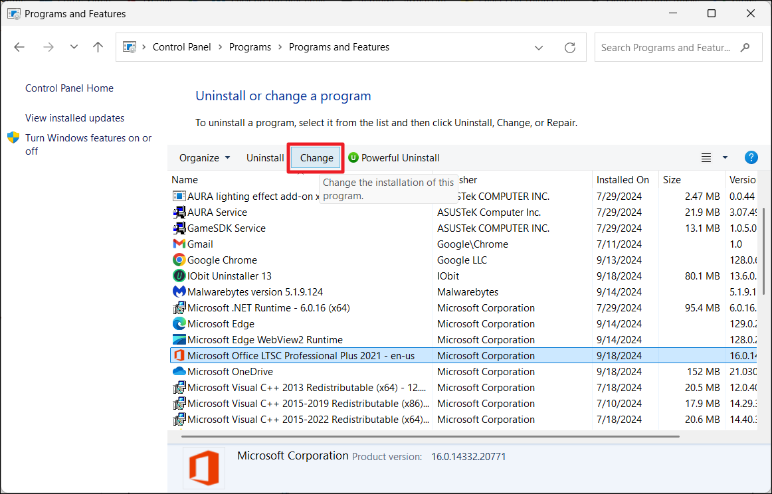Select the Malwarebytes program icon
Image resolution: width=772 pixels, height=494 pixels.
pyautogui.click(x=179, y=292)
